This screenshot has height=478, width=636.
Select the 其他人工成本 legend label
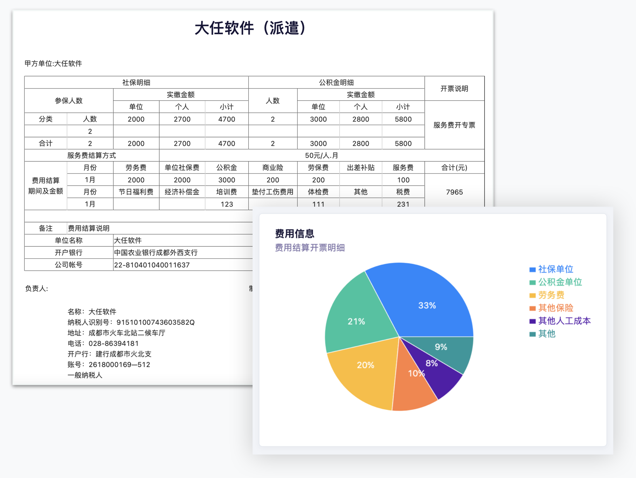[564, 321]
